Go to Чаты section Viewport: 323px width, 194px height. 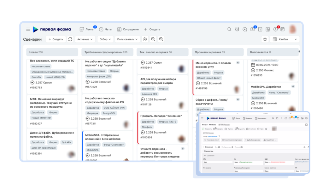(105, 29)
